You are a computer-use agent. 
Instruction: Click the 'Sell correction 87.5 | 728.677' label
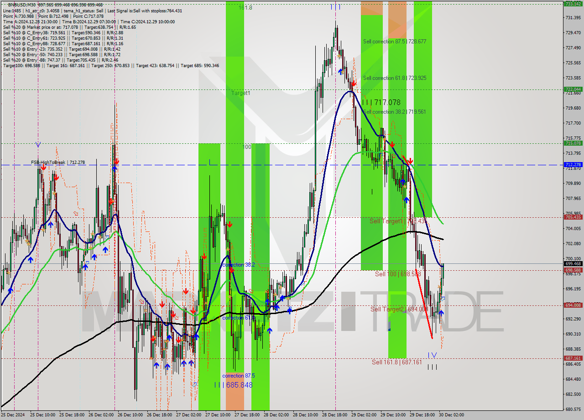395,42
